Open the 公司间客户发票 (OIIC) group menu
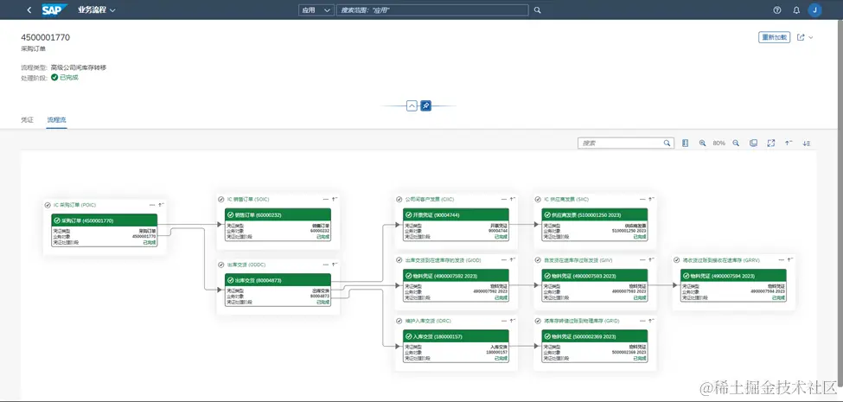 (x=504, y=199)
